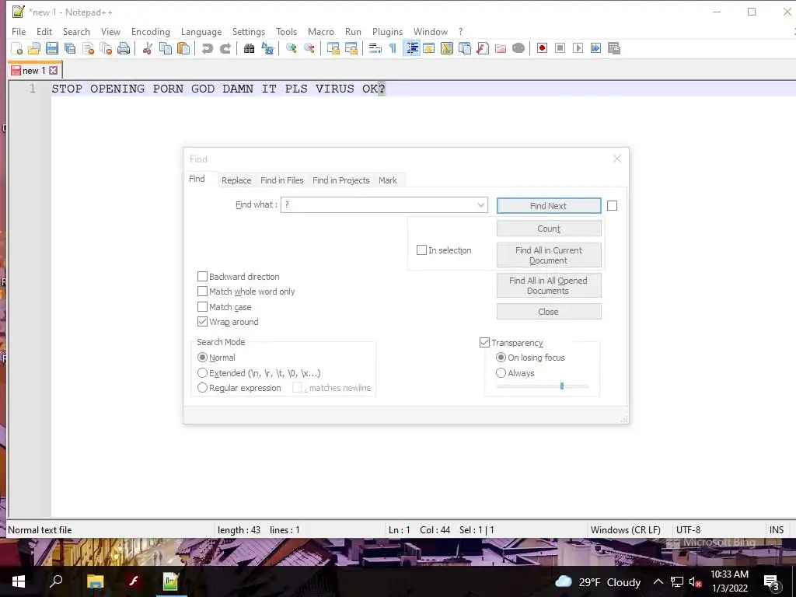Toggle the Word Wrap toolbar icon

[375, 48]
